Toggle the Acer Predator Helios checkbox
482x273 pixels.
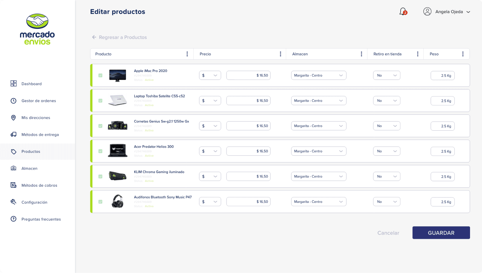click(x=101, y=151)
